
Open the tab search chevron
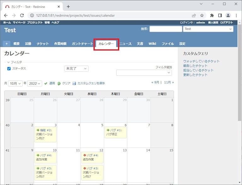(x=201, y=4)
